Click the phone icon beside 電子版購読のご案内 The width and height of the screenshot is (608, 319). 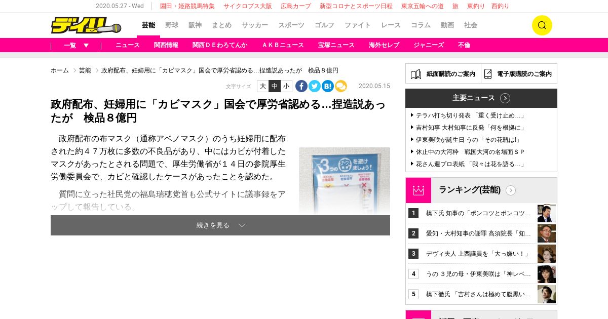(488, 74)
